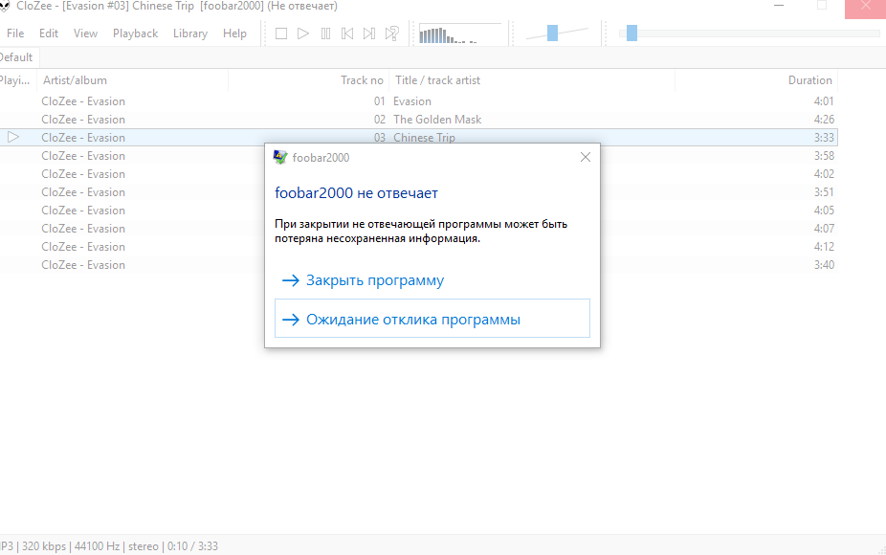Click the Play button in toolbar

click(303, 33)
